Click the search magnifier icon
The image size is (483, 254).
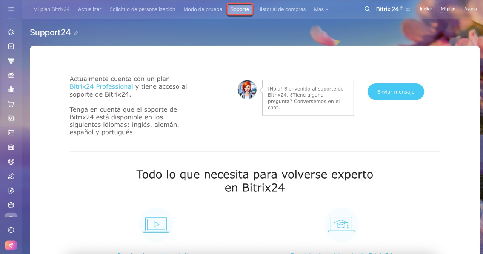click(x=367, y=9)
